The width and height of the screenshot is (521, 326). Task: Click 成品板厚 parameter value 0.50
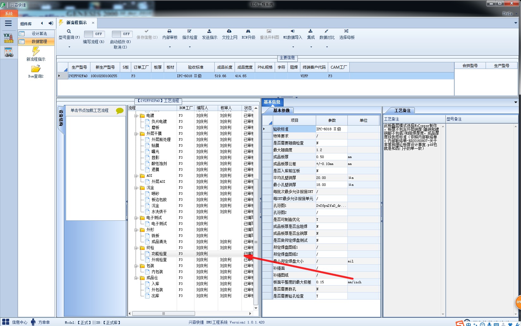point(332,157)
